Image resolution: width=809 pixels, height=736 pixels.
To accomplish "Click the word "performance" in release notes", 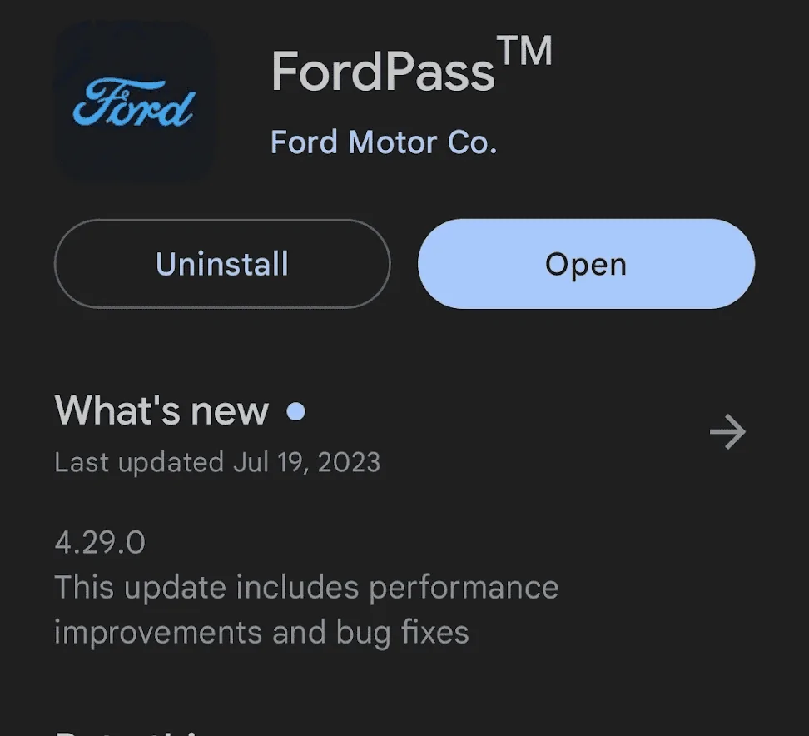I will 464,588.
